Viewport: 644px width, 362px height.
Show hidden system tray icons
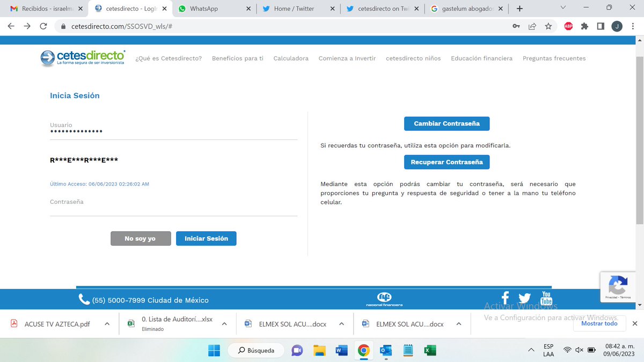[531, 350]
